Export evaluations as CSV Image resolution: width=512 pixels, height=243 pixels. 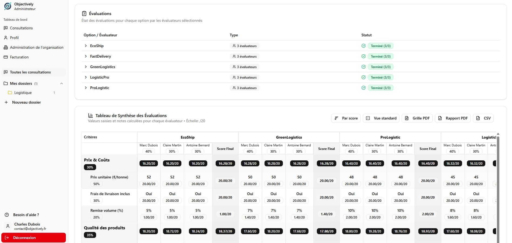483,118
